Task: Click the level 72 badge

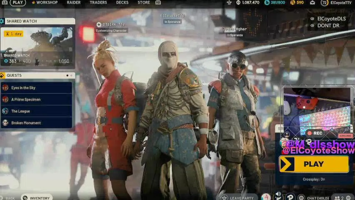Action: [x=324, y=3]
